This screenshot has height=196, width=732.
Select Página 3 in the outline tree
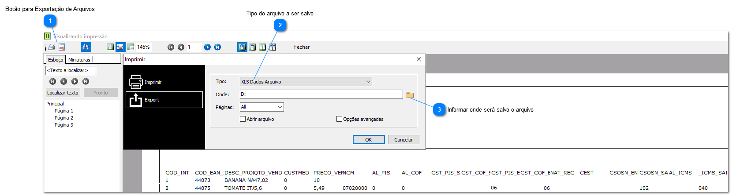click(x=64, y=125)
